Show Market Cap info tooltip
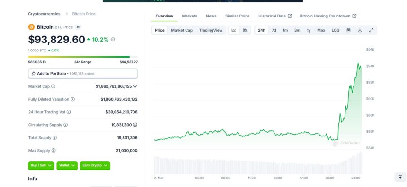Image resolution: width=407 pixels, height=187 pixels. [x=53, y=86]
